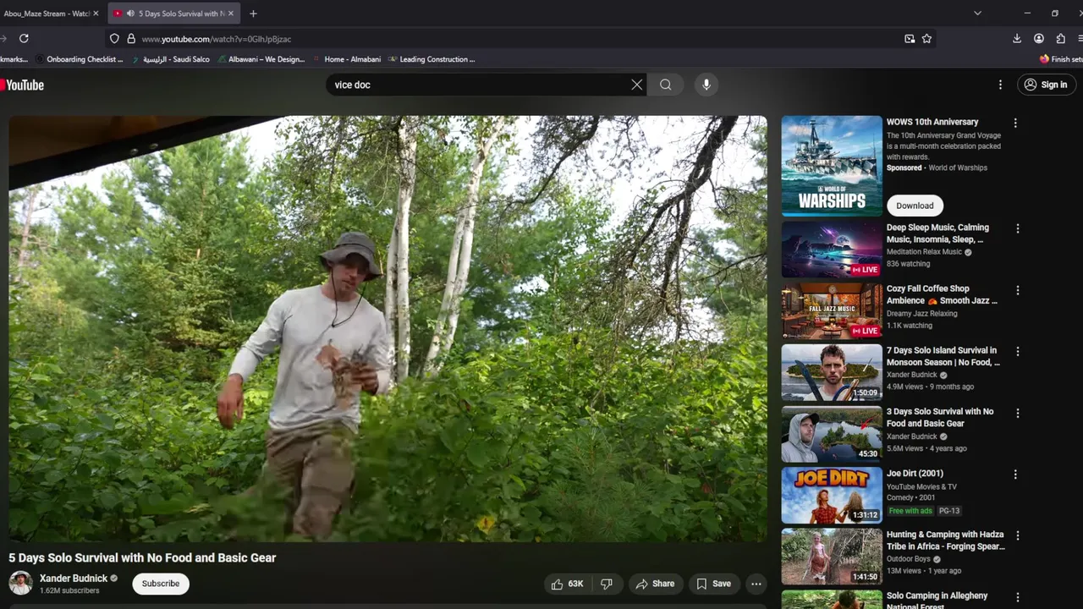Open tracking protection shield icon
The width and height of the screenshot is (1083, 609).
click(x=114, y=39)
